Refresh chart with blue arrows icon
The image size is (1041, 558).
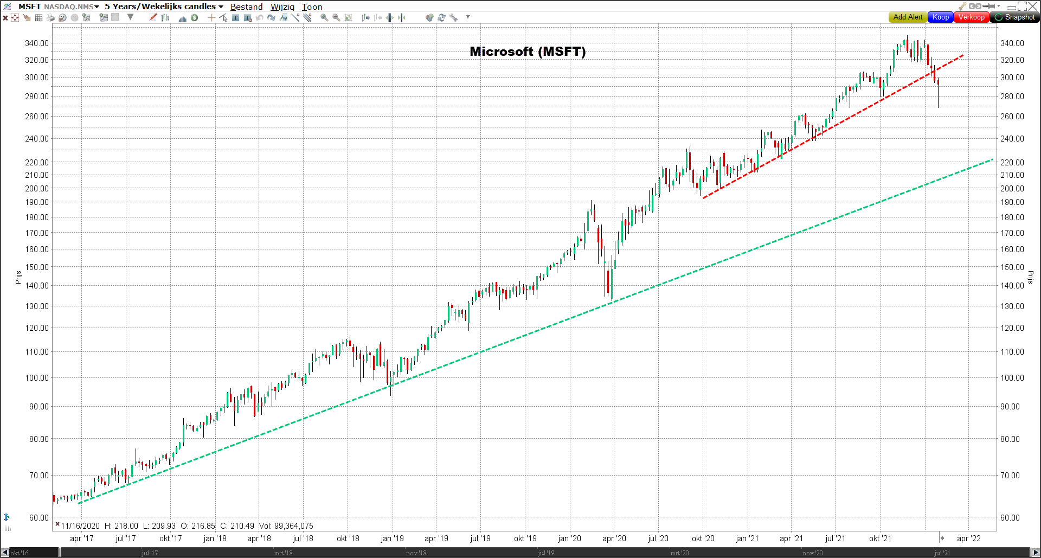pyautogui.click(x=441, y=17)
